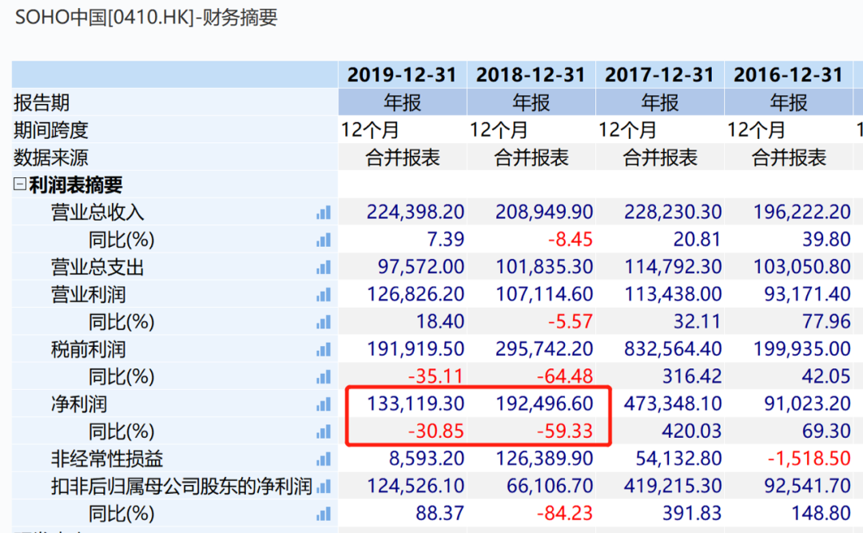Select the 报告期 row label
This screenshot has height=533, width=863.
pyautogui.click(x=42, y=103)
